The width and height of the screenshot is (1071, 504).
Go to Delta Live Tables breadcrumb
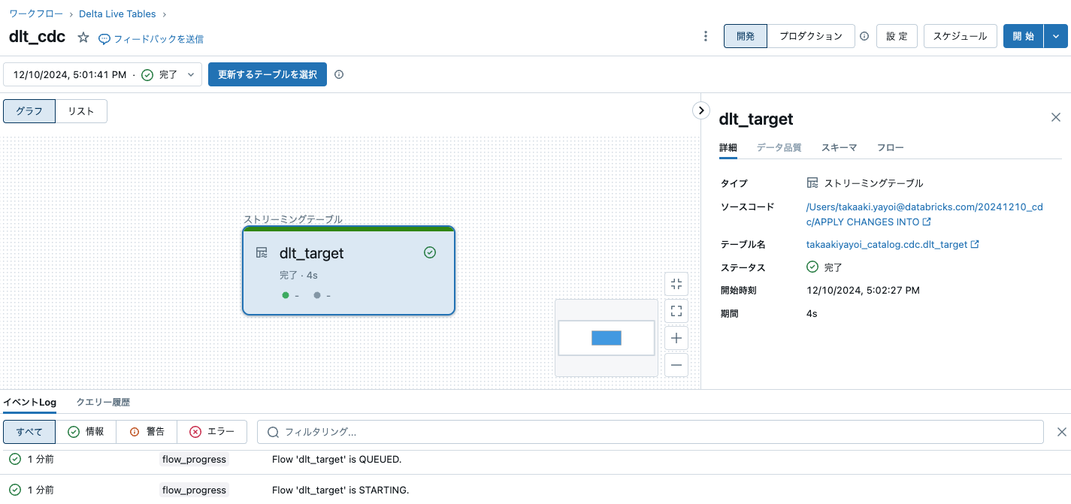tap(117, 14)
